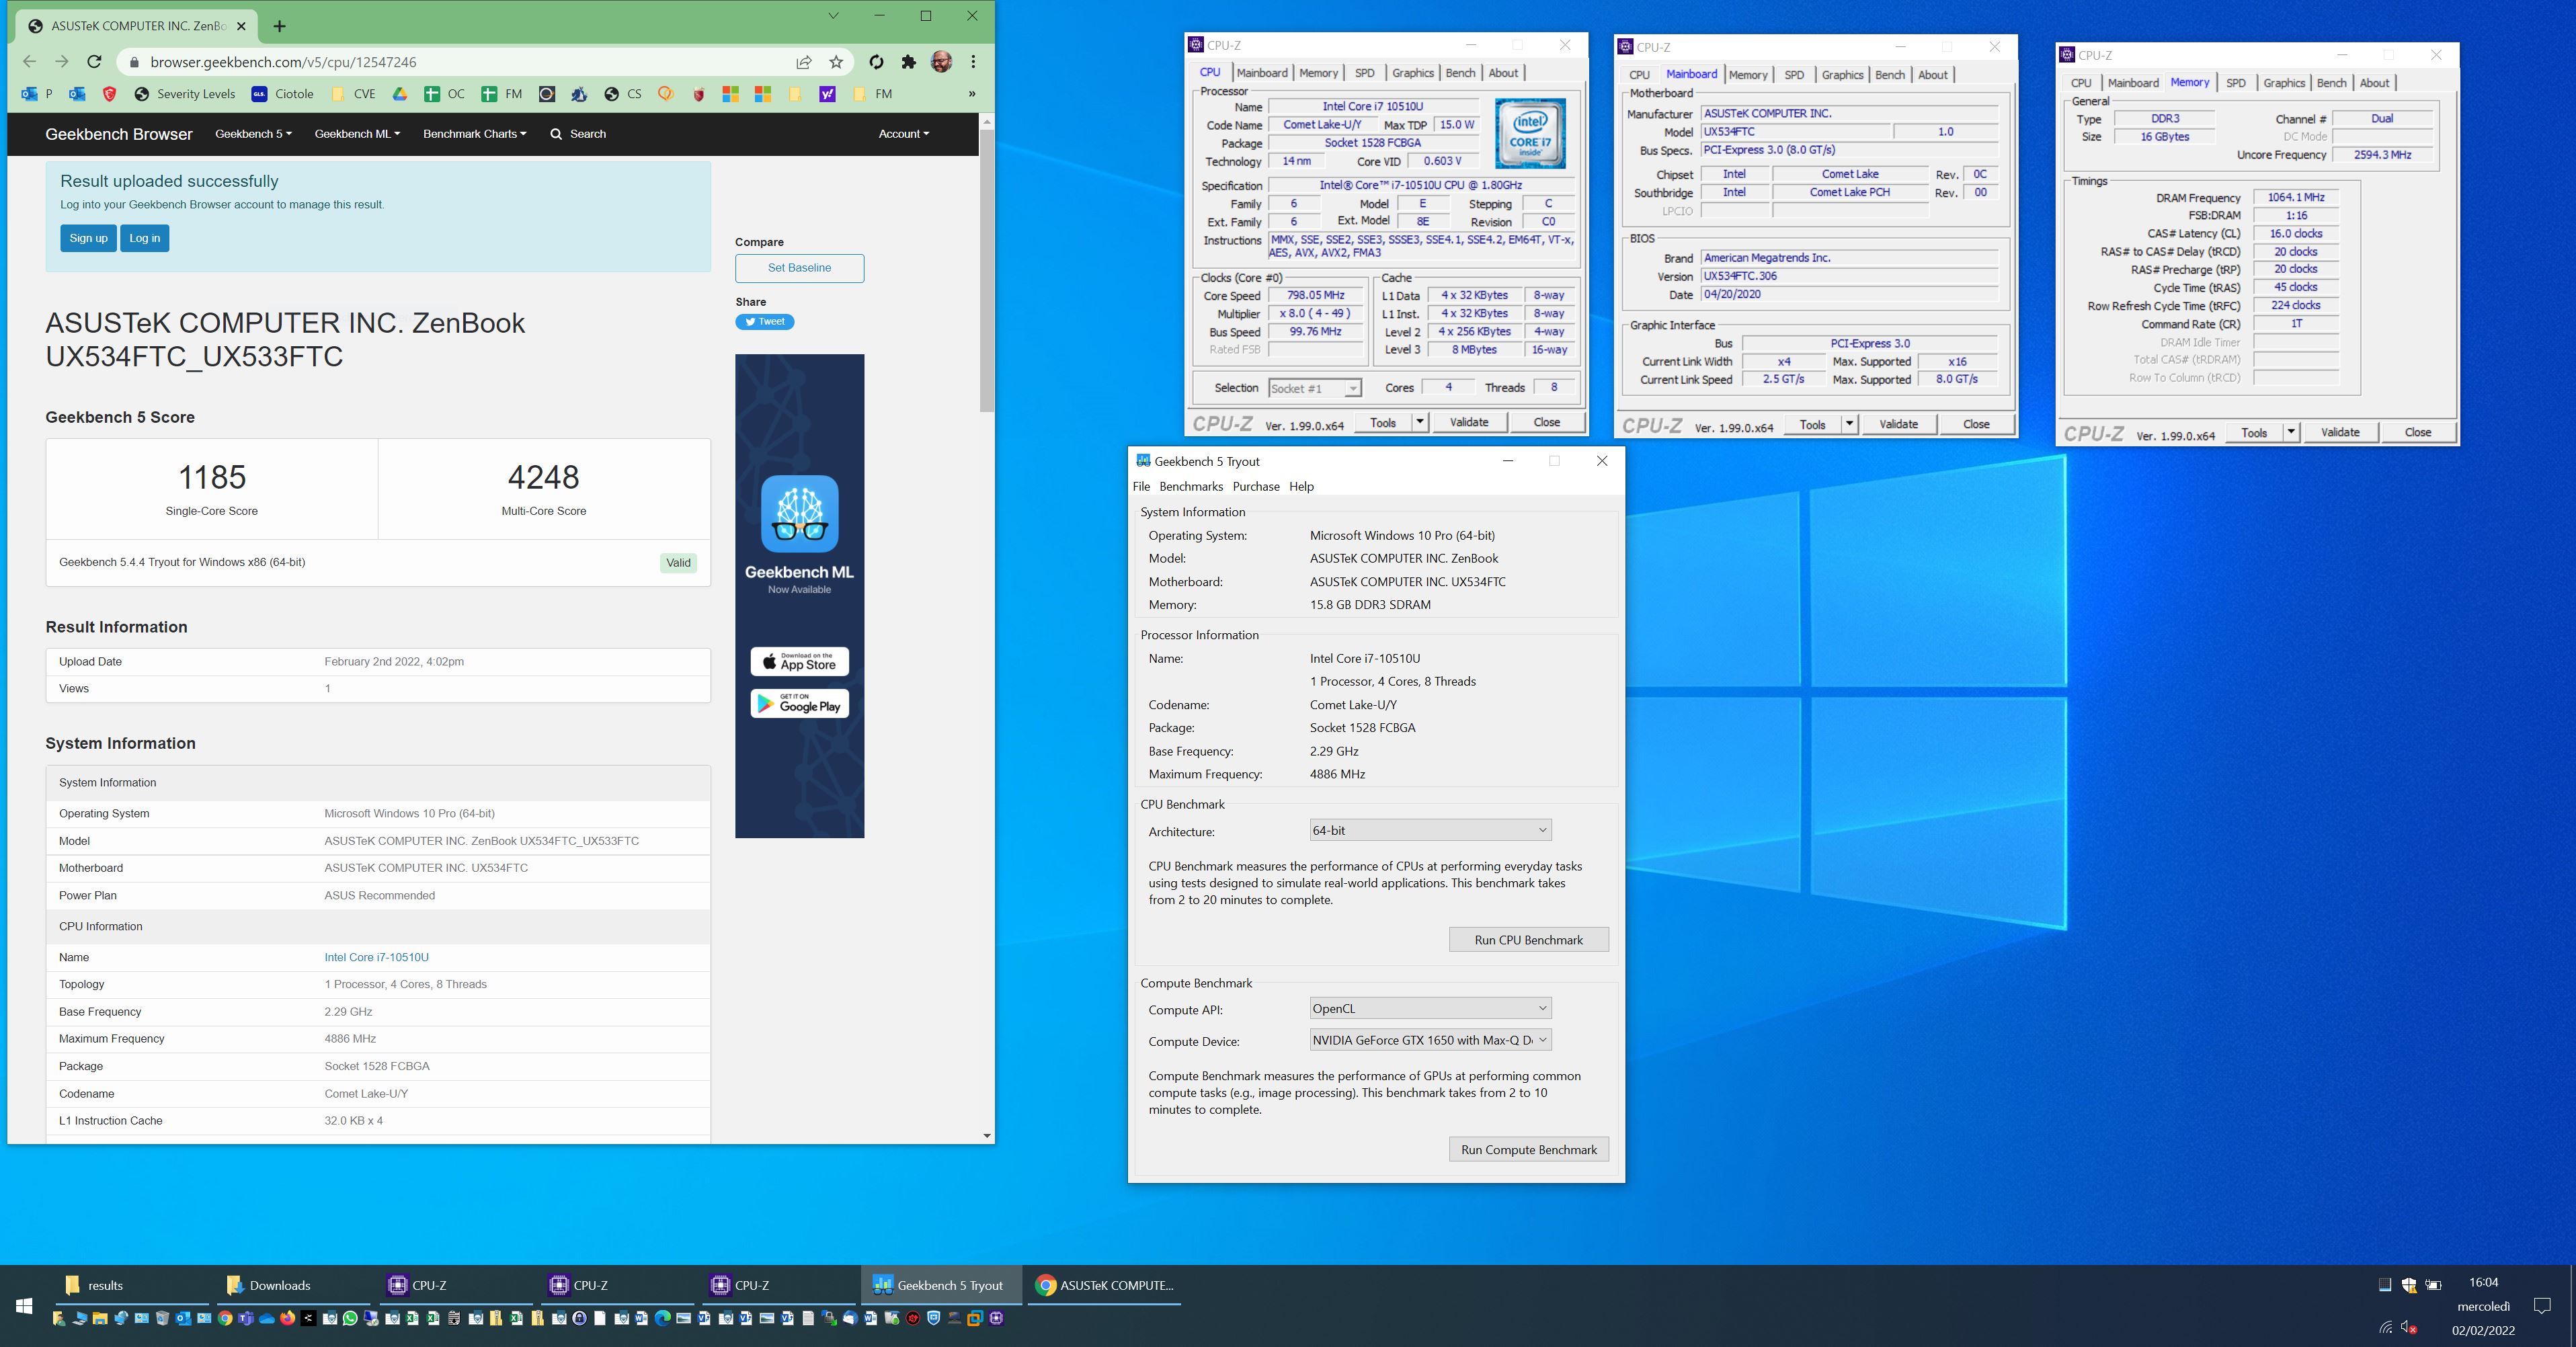2576x1347 pixels.
Task: Follow the Intel Core i7-10510U link
Action: pyautogui.click(x=376, y=957)
